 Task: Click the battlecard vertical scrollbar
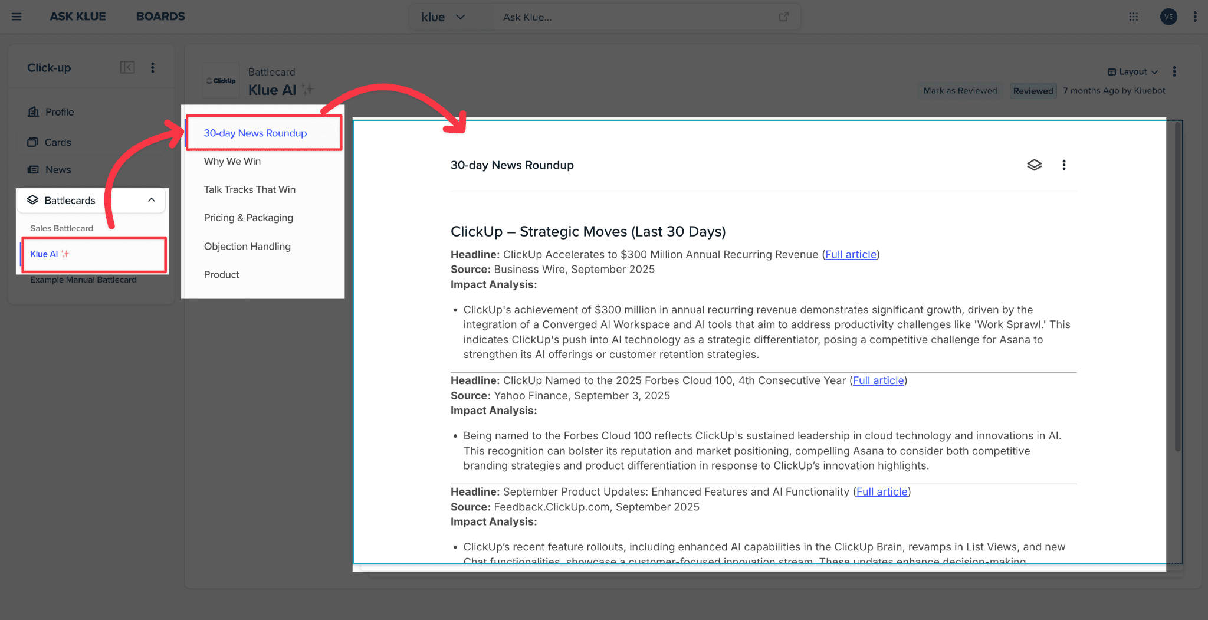click(x=1177, y=287)
